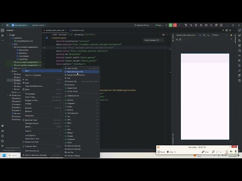Screen dimensions: 242x181
Task: Expand the Activity submenu
Action: pos(81,100)
